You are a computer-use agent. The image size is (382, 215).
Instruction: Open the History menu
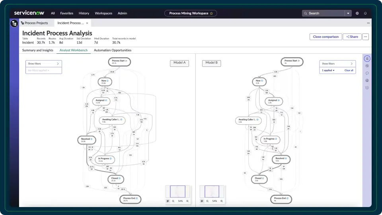coord(84,13)
